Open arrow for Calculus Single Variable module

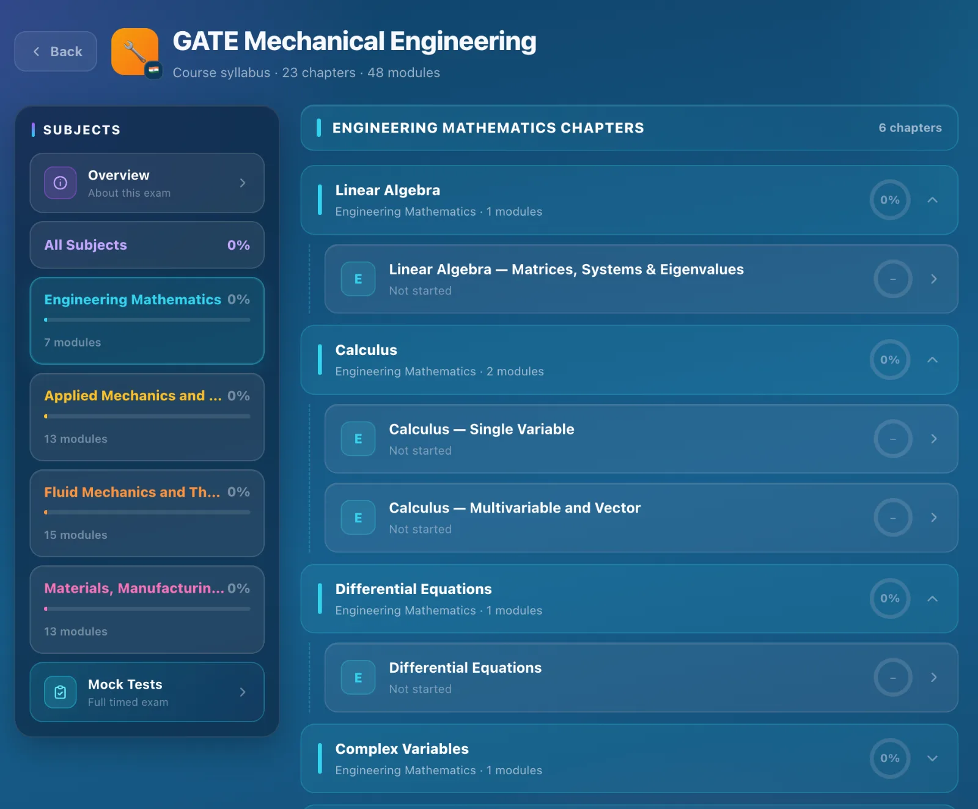tap(933, 439)
